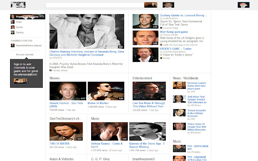Click MachinimaPrime's channel avatar icon

tap(12, 45)
